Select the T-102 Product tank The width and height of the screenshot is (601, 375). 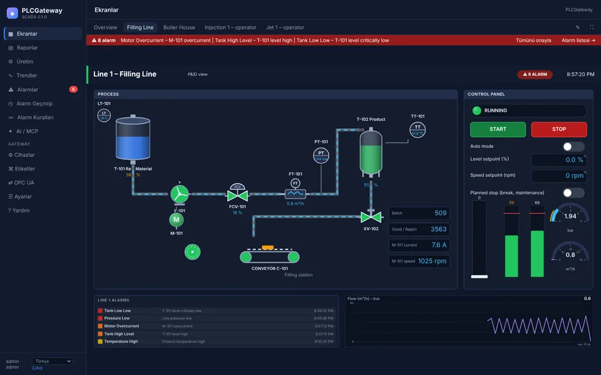[x=371, y=152]
